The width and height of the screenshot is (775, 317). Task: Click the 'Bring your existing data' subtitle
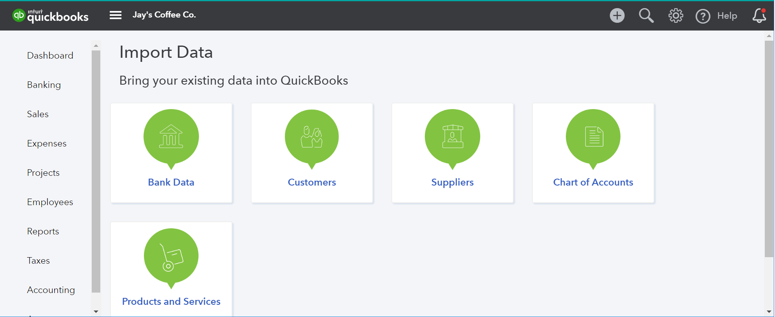point(234,81)
